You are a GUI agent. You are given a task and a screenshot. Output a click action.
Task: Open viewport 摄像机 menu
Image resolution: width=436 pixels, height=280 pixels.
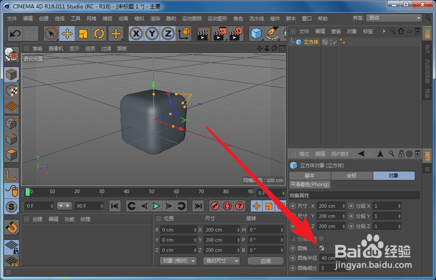(x=56, y=49)
